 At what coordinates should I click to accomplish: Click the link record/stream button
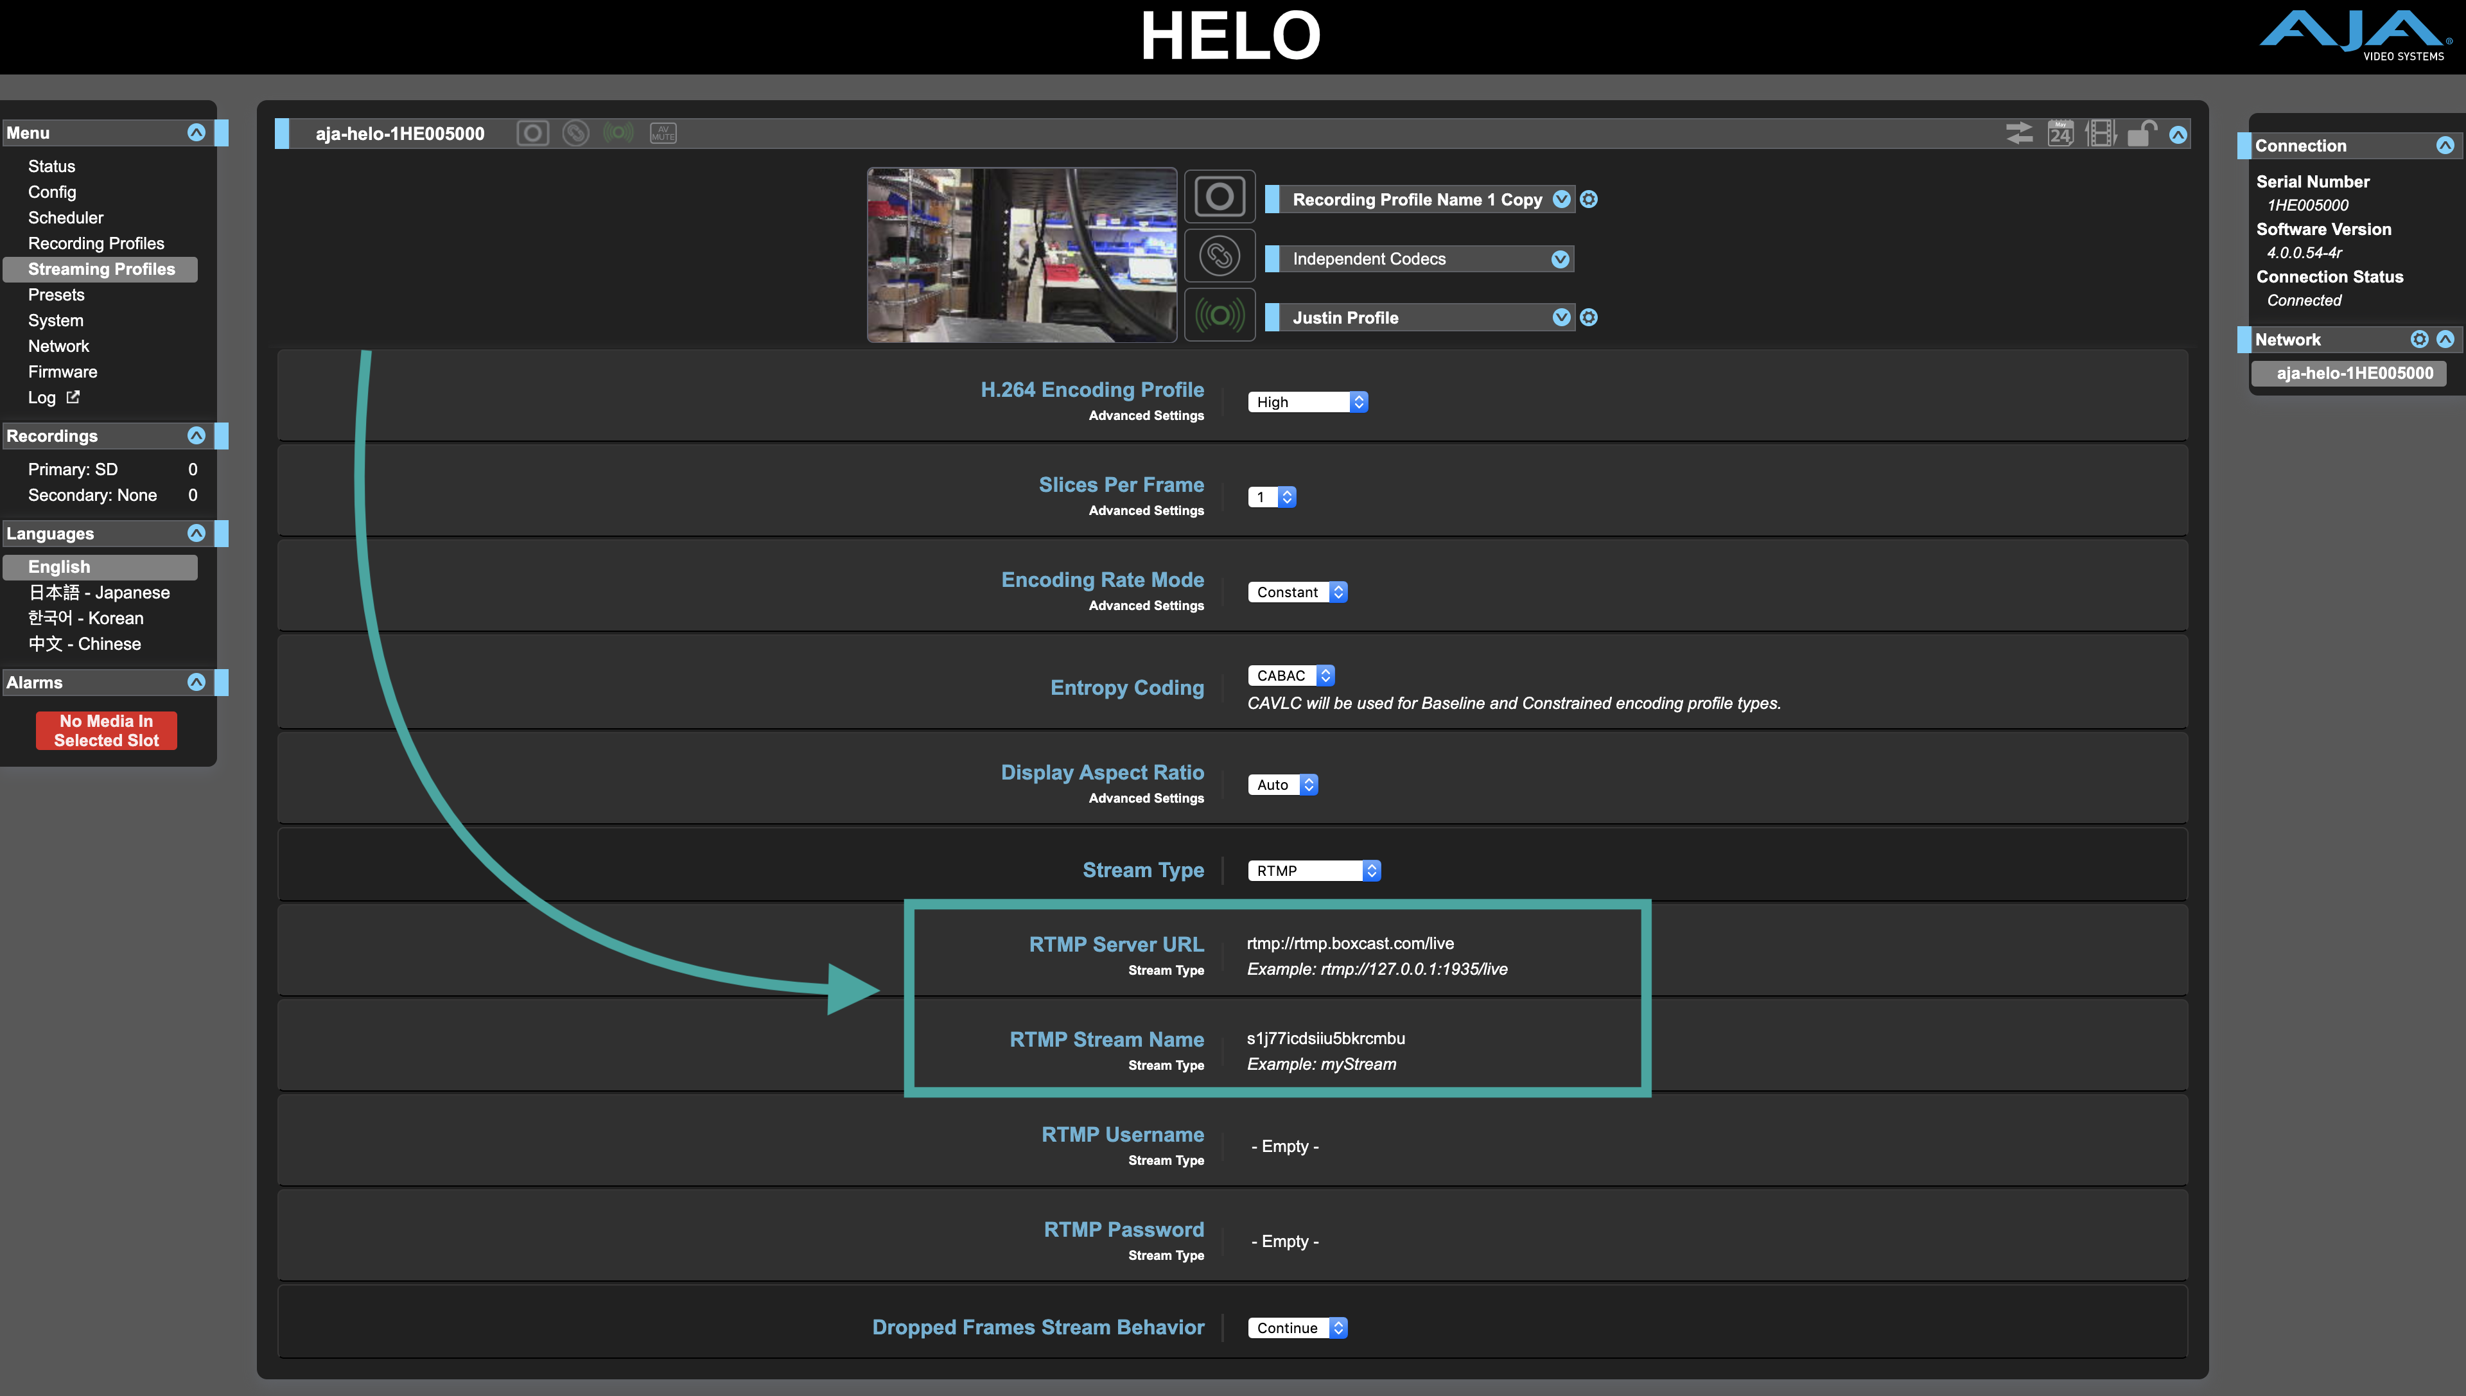(1219, 257)
